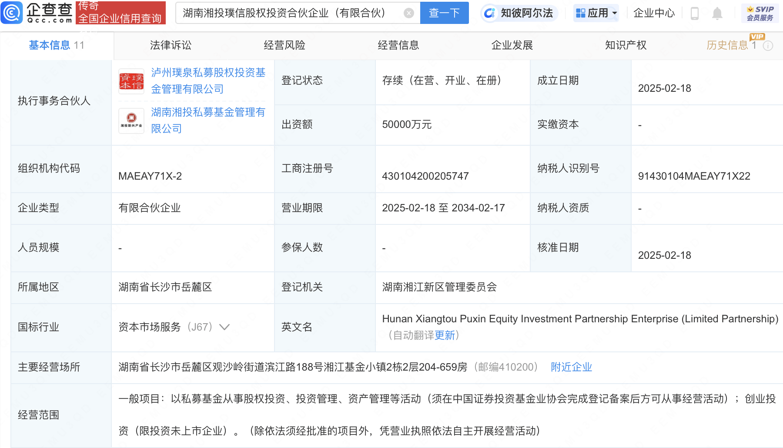The height and width of the screenshot is (448, 783).
Task: Open the 经营风险 tab
Action: (x=284, y=45)
